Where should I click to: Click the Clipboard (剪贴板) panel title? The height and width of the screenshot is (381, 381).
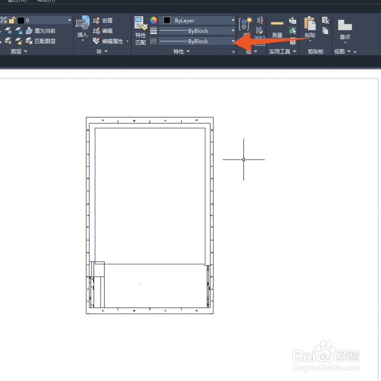tap(315, 51)
